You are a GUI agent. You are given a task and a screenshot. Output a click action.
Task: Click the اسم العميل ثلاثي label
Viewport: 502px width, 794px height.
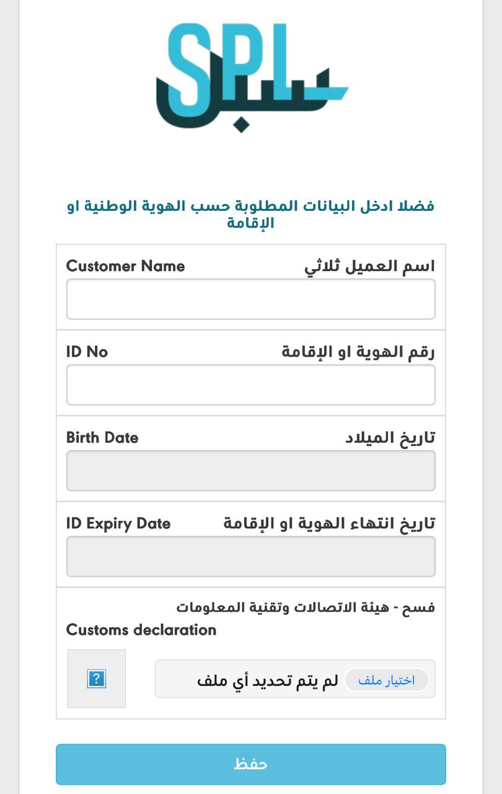click(369, 266)
